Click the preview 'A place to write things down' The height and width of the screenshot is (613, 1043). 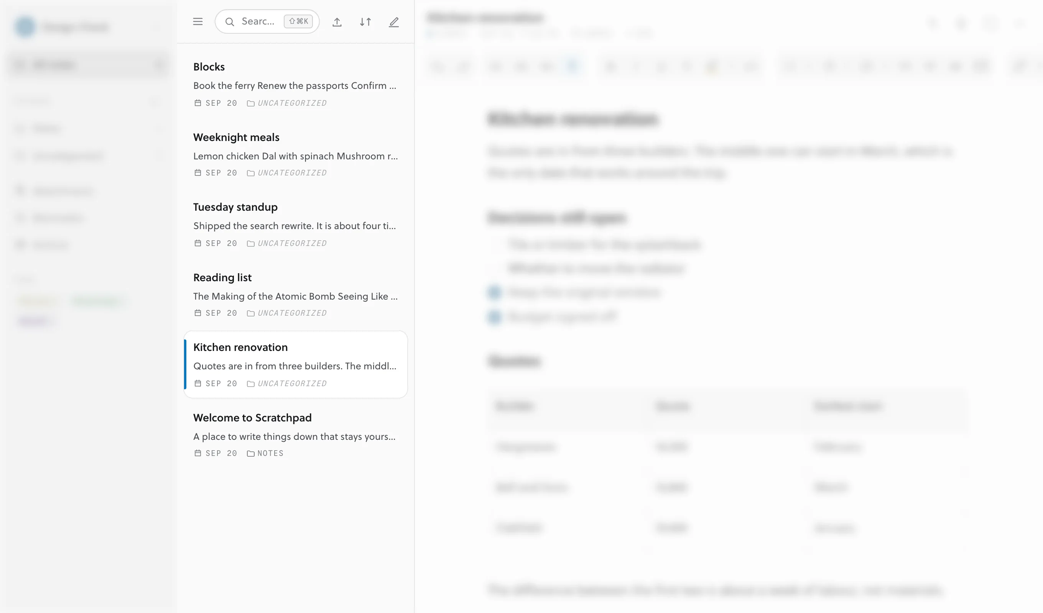coord(294,436)
